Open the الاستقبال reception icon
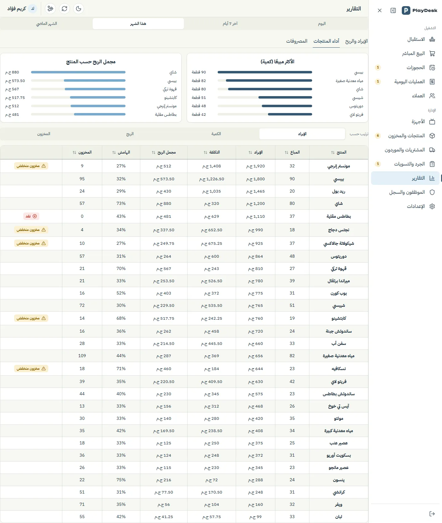Image resolution: width=442 pixels, height=523 pixels. 432,39
